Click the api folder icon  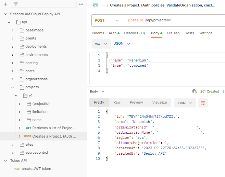tap(18, 22)
